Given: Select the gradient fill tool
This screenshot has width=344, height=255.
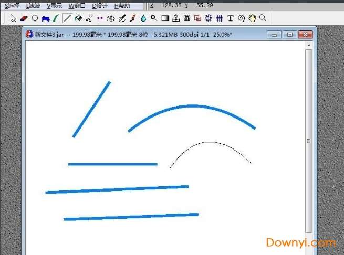Looking at the screenshot, I should tap(165, 18).
